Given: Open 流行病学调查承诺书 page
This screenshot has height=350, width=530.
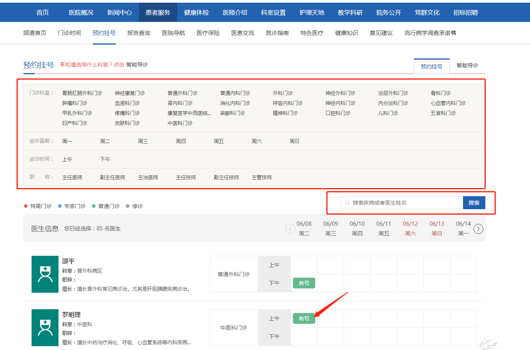Looking at the screenshot, I should [x=430, y=33].
